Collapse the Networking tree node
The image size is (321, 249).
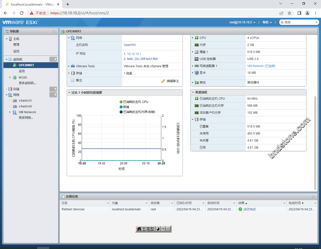point(7,95)
